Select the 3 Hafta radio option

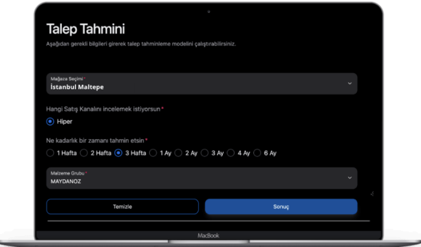[x=118, y=153]
